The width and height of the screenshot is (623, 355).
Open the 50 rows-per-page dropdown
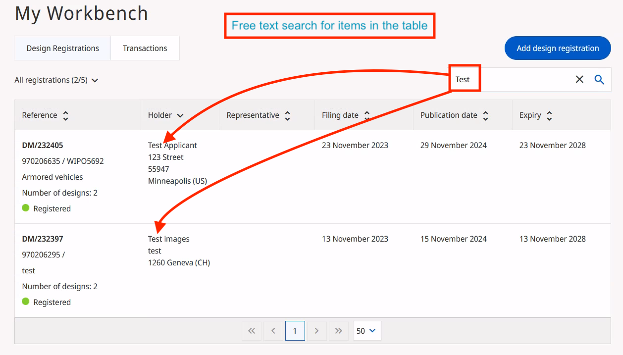tap(367, 331)
